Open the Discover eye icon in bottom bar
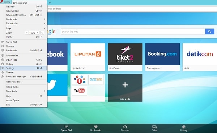 [125, 126]
